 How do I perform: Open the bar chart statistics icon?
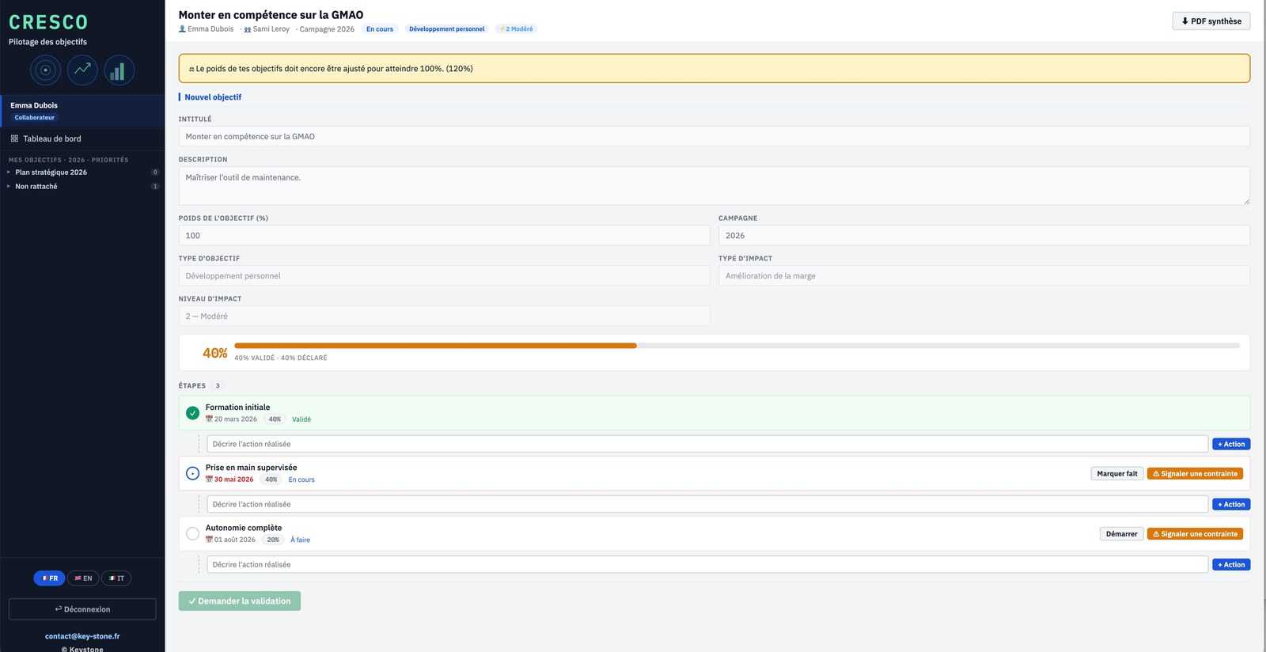119,70
